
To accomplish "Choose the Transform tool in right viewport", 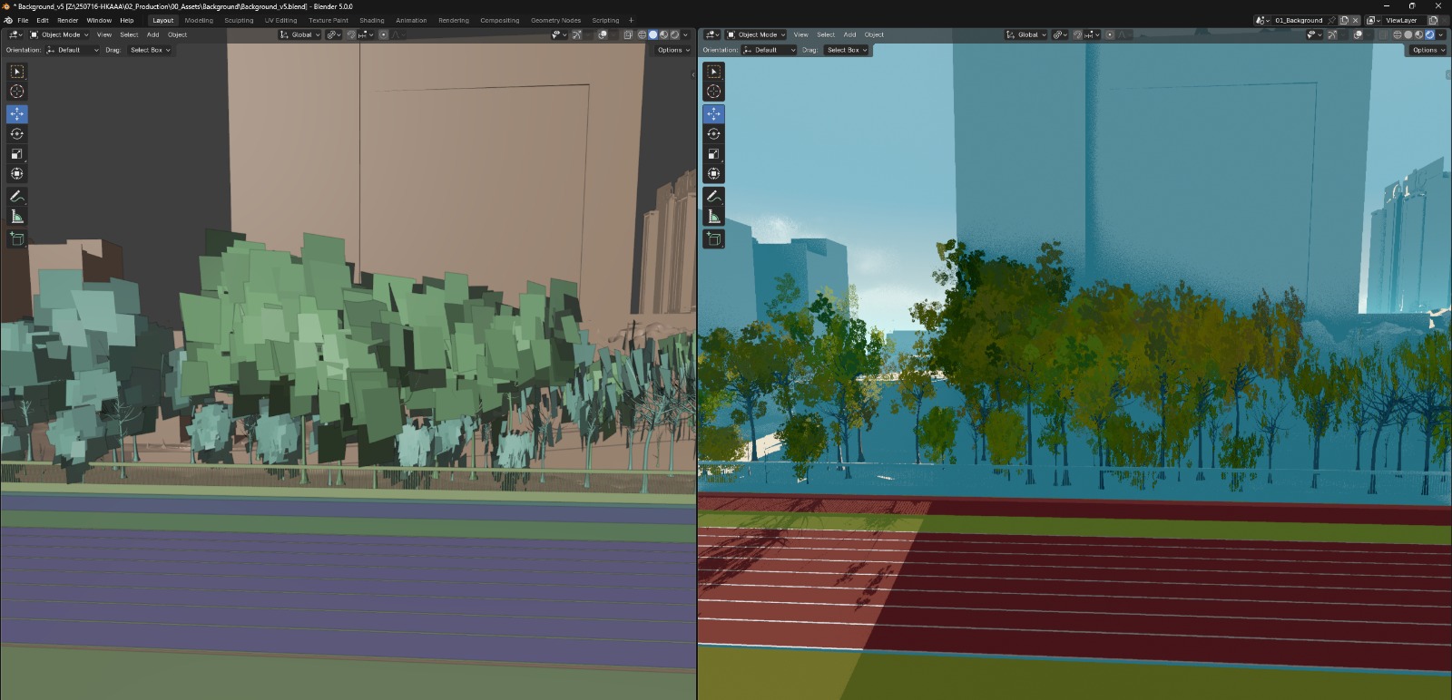I will (714, 174).
